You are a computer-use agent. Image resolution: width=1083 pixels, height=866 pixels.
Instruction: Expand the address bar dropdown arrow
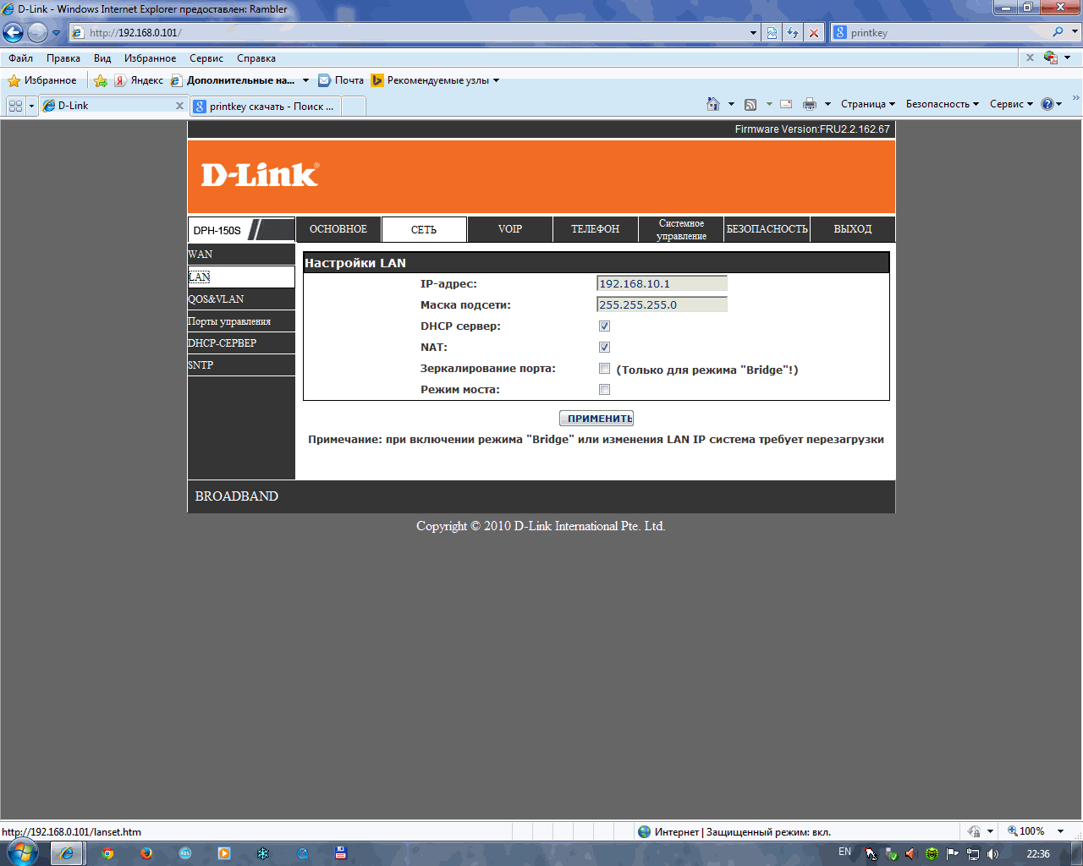click(753, 33)
